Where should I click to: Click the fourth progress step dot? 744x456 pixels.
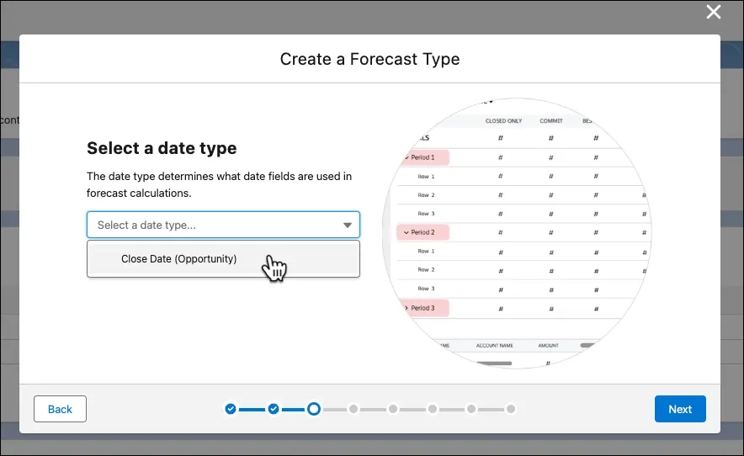pyautogui.click(x=353, y=409)
